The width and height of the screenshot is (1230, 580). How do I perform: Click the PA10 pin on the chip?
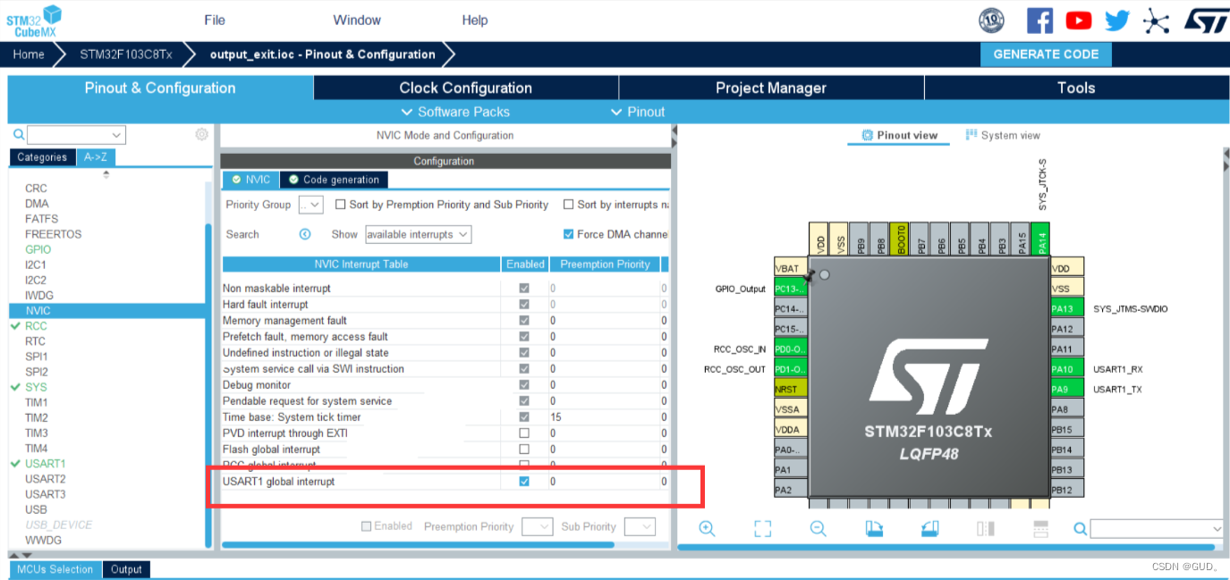click(x=1066, y=369)
